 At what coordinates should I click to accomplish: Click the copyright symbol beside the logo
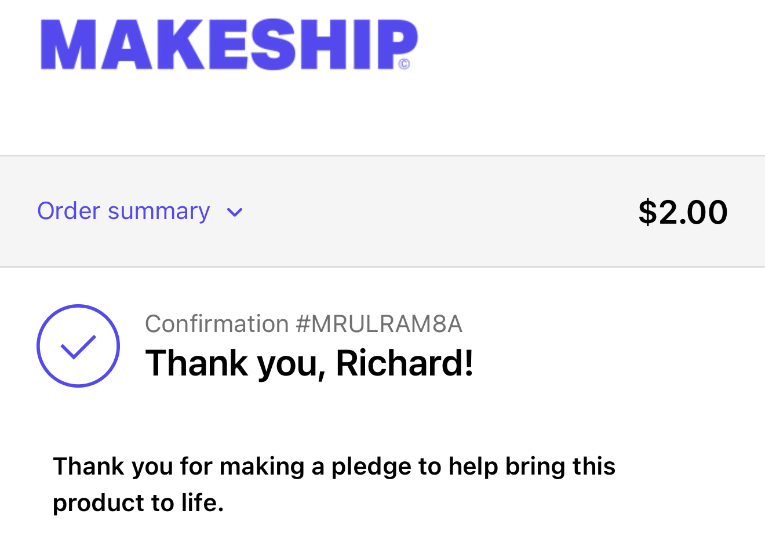click(405, 64)
